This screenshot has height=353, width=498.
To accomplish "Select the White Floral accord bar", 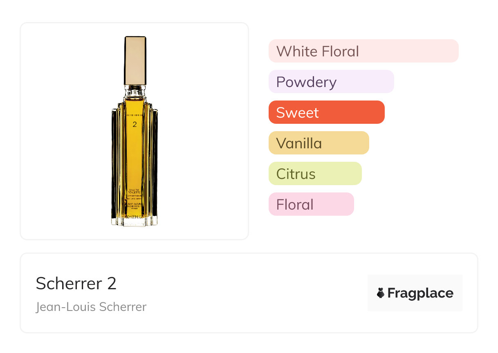I will click(x=363, y=51).
